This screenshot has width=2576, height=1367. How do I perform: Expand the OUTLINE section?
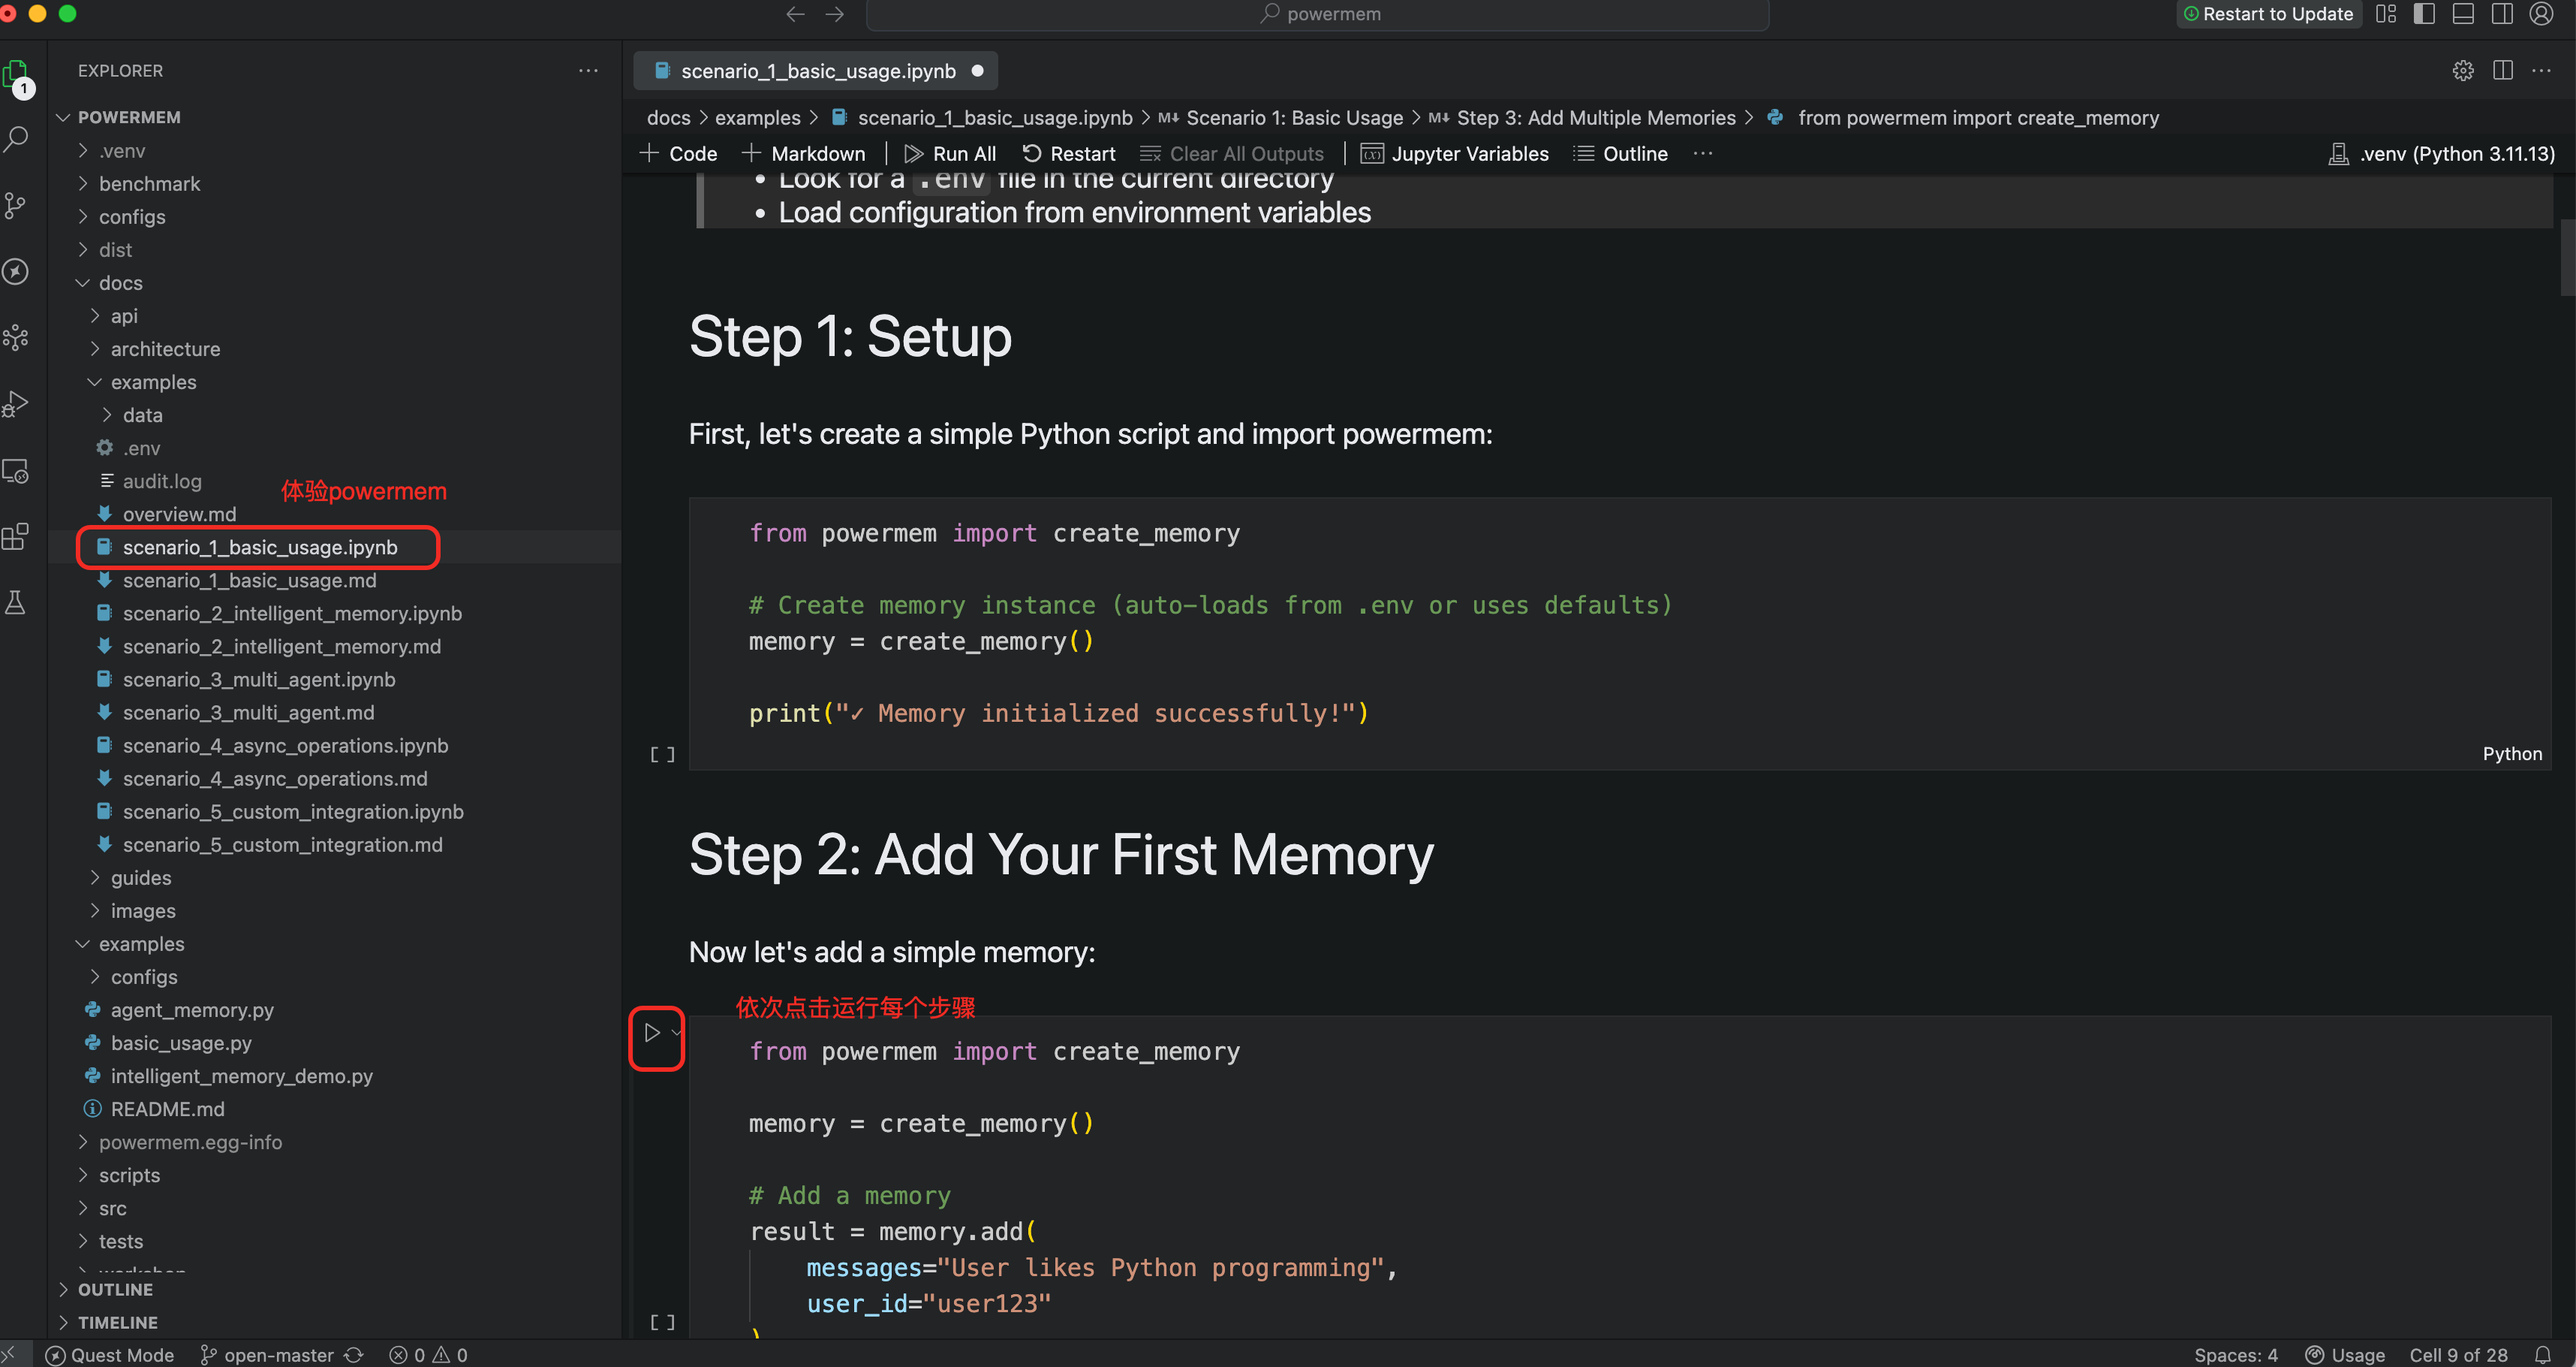pyautogui.click(x=115, y=1290)
